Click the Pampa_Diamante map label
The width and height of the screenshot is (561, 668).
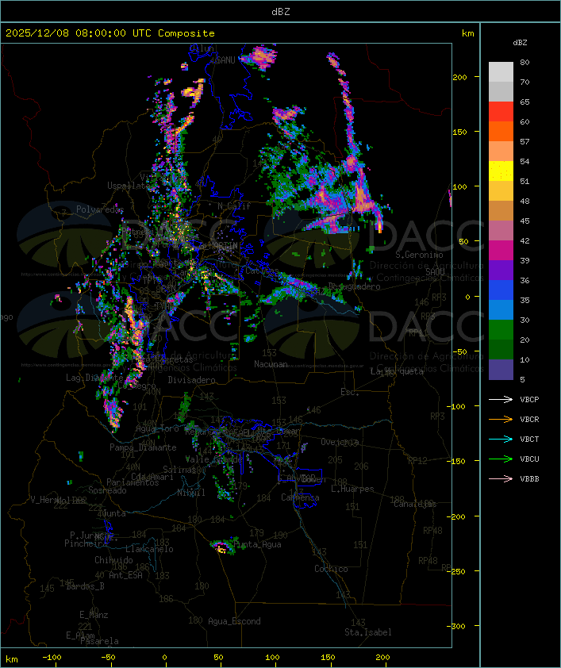click(x=143, y=447)
